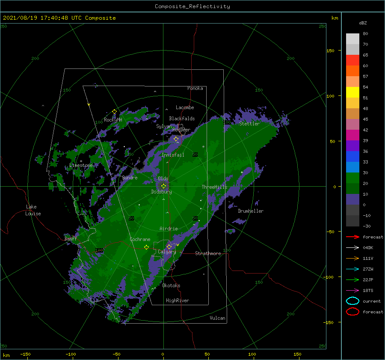
Task: Click the white plus marker west of Drumheller area
Action: 242,172
